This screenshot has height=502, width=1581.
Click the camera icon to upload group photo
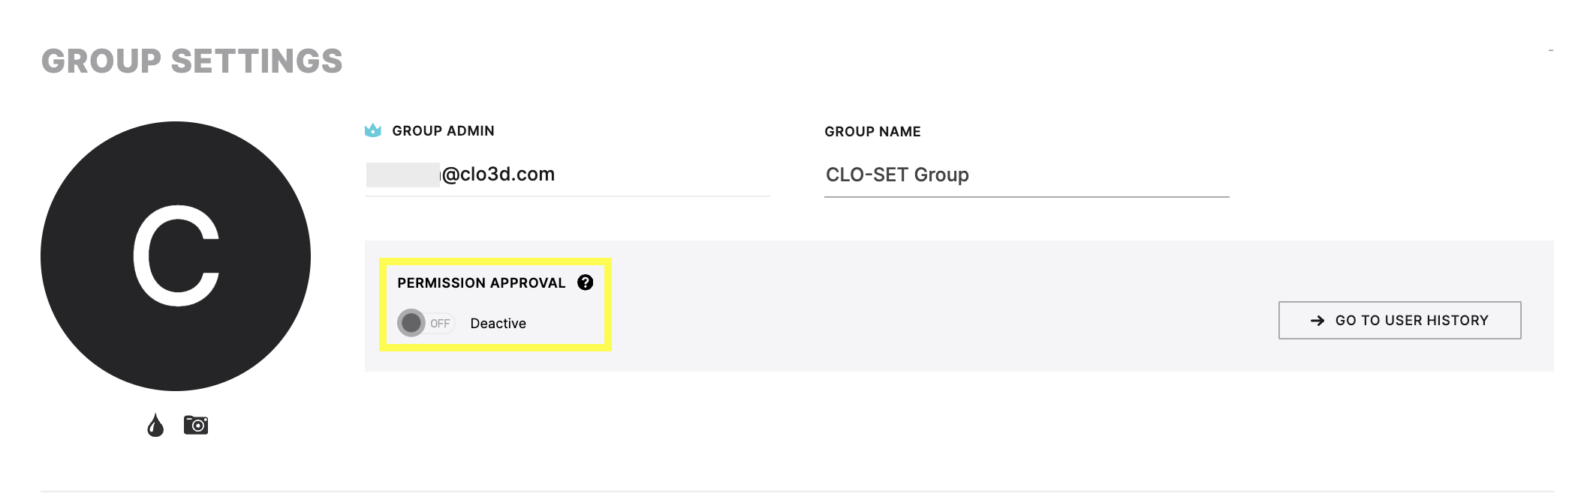coord(196,425)
